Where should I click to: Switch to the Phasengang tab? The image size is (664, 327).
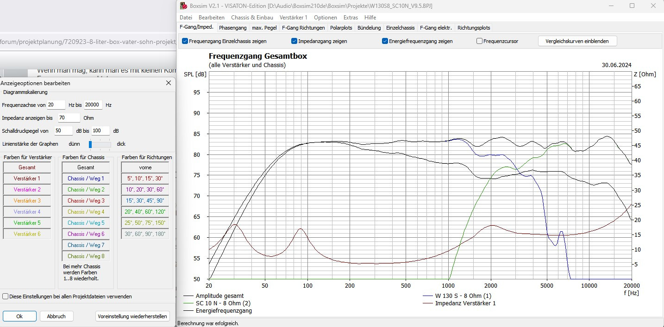[232, 28]
